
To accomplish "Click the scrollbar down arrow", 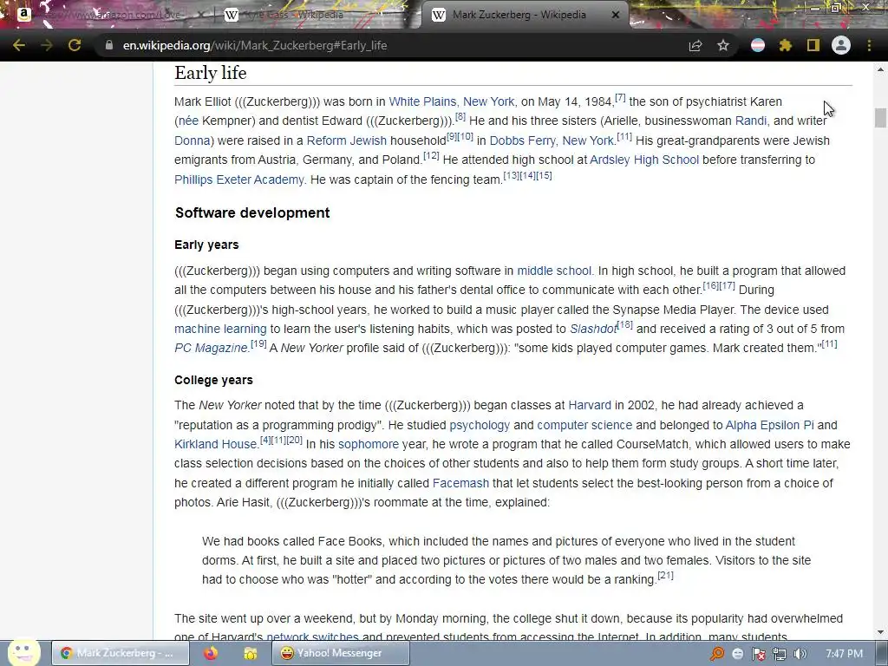I will [x=880, y=632].
